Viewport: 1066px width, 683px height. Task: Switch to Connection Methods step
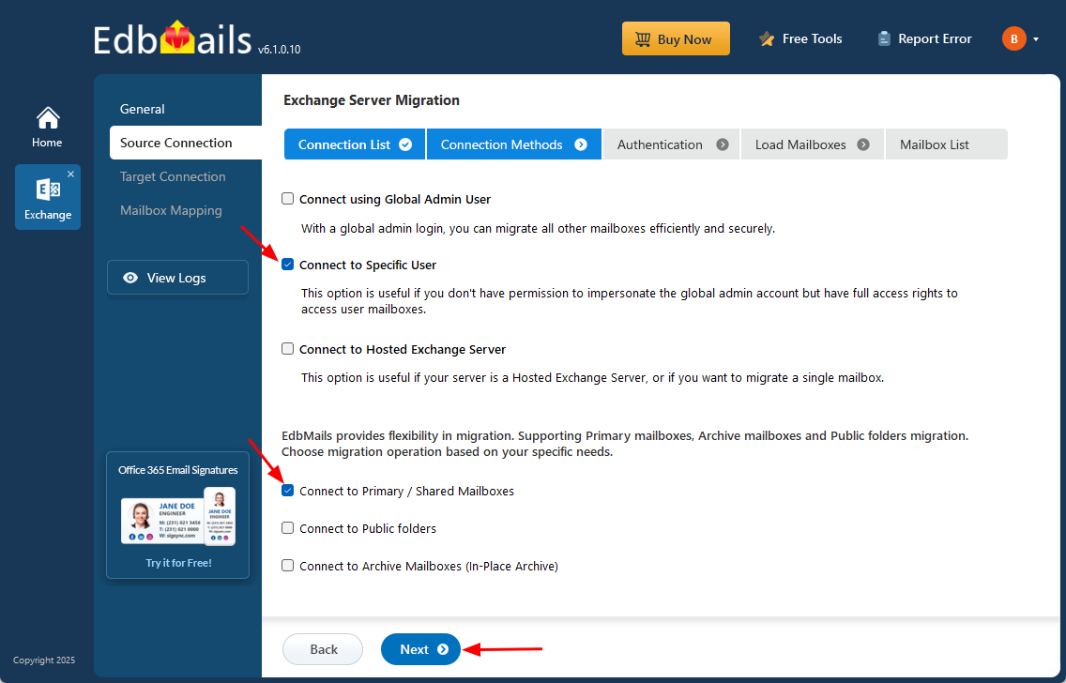(514, 144)
